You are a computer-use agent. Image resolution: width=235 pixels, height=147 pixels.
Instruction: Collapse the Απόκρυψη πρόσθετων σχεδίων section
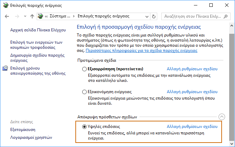pyautogui.click(x=222, y=117)
